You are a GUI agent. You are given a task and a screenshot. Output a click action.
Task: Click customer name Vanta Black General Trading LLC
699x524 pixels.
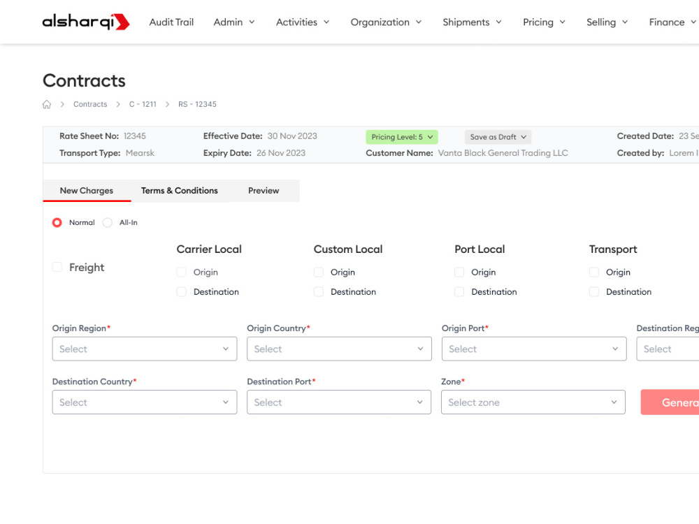click(503, 153)
